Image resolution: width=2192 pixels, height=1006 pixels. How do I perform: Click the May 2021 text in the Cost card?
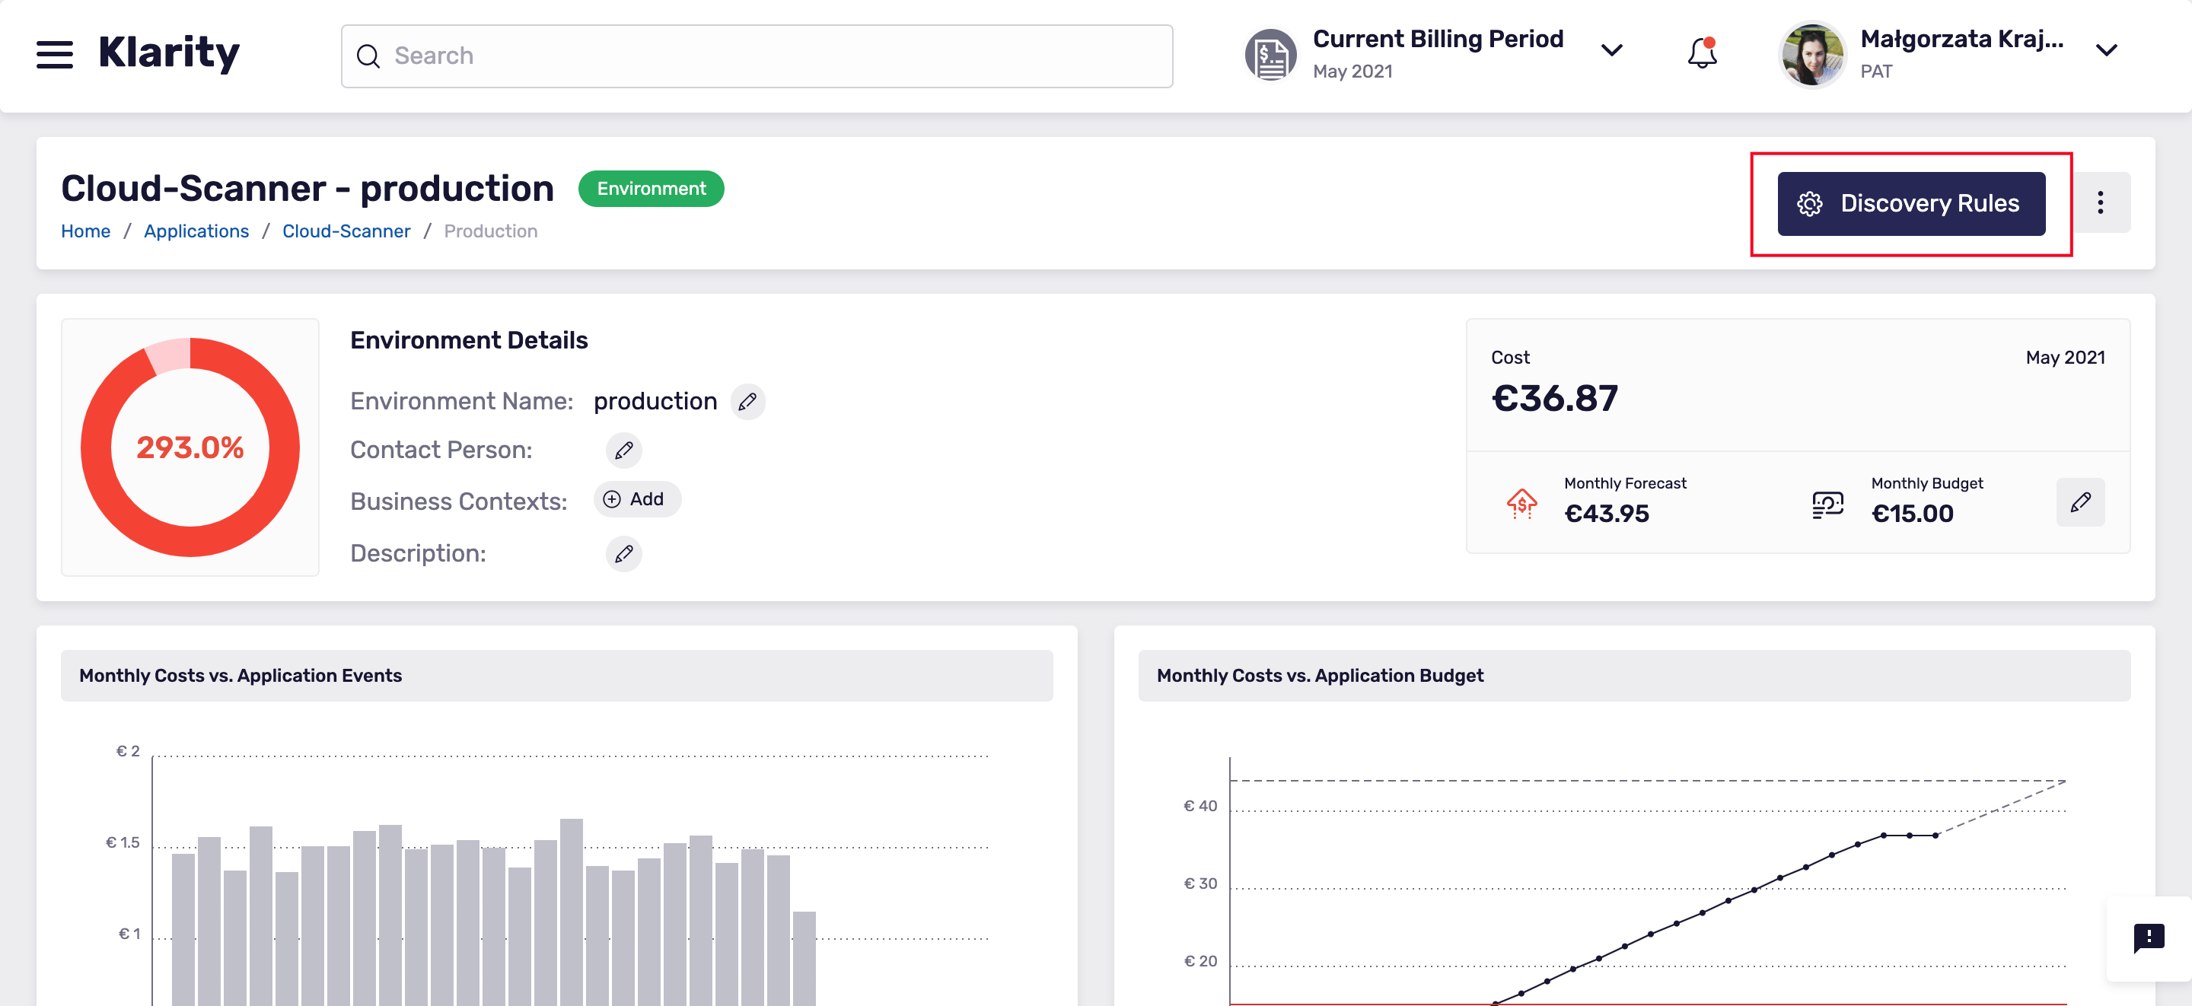tap(2065, 358)
